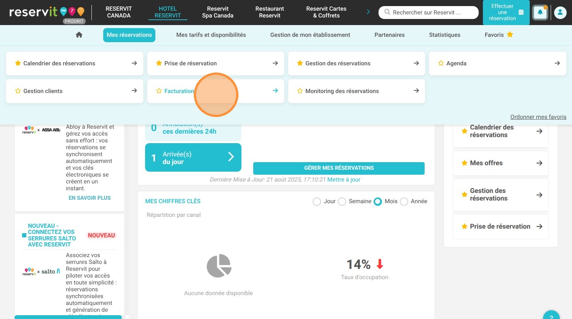Toggle favorite star for Gestion des réservations menu card
The width and height of the screenshot is (572, 319).
[x=300, y=63]
